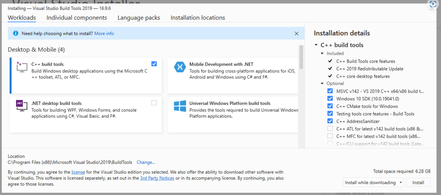441x195 pixels.
Task: Open the Installation locations tab
Action: point(198,18)
